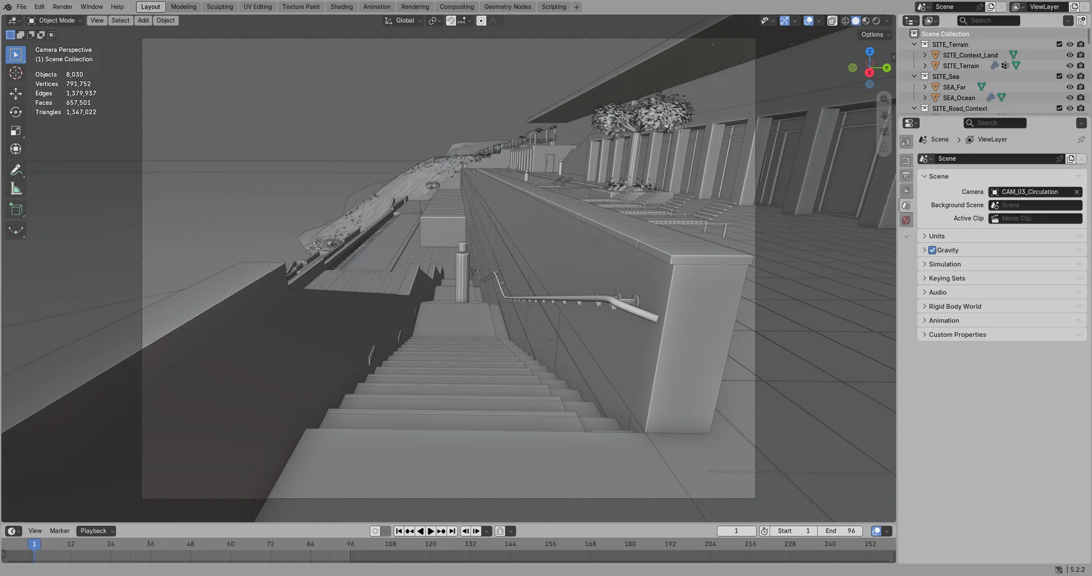The image size is (1092, 576).
Task: Expand the Units panel
Action: [x=1002, y=236]
